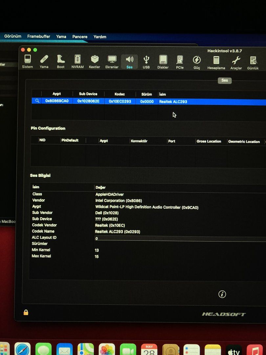This screenshot has height=355, width=266.
Task: Select the Dell (0x1028) value
Action: pos(107,213)
